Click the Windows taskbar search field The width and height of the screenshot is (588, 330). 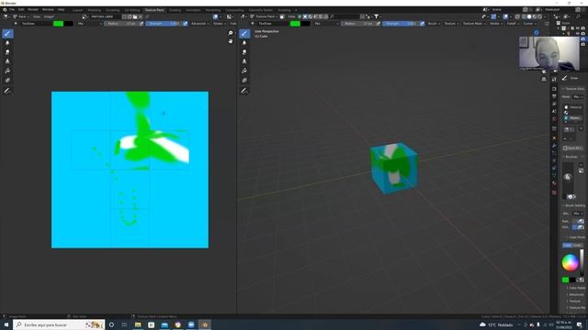[x=59, y=324]
